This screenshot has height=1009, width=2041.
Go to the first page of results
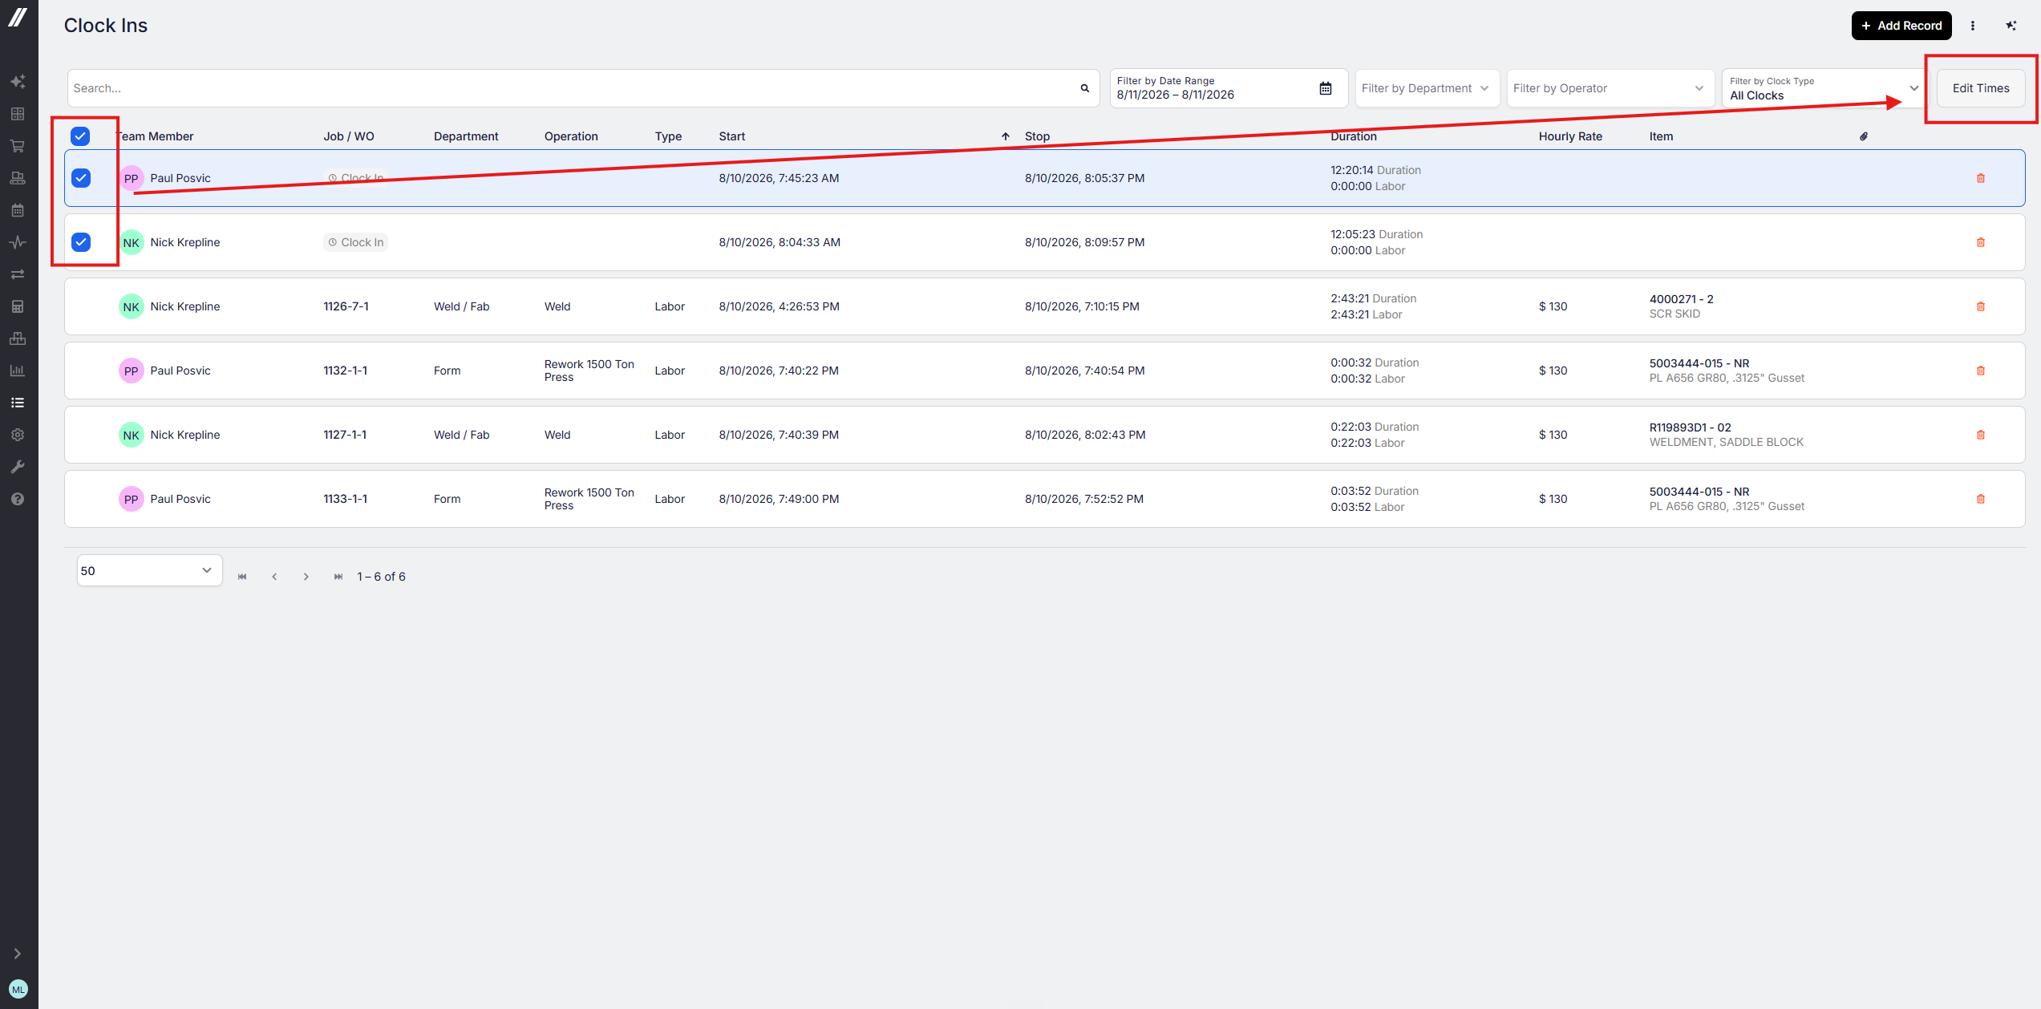tap(242, 577)
